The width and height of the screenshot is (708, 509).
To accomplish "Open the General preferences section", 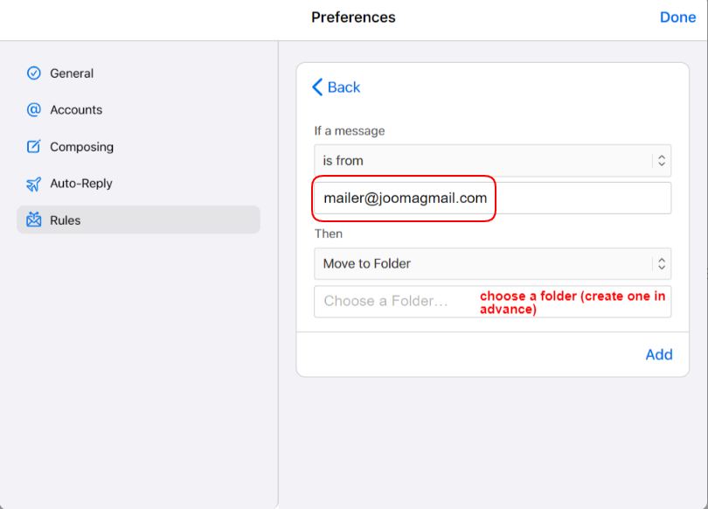I will 72,73.
